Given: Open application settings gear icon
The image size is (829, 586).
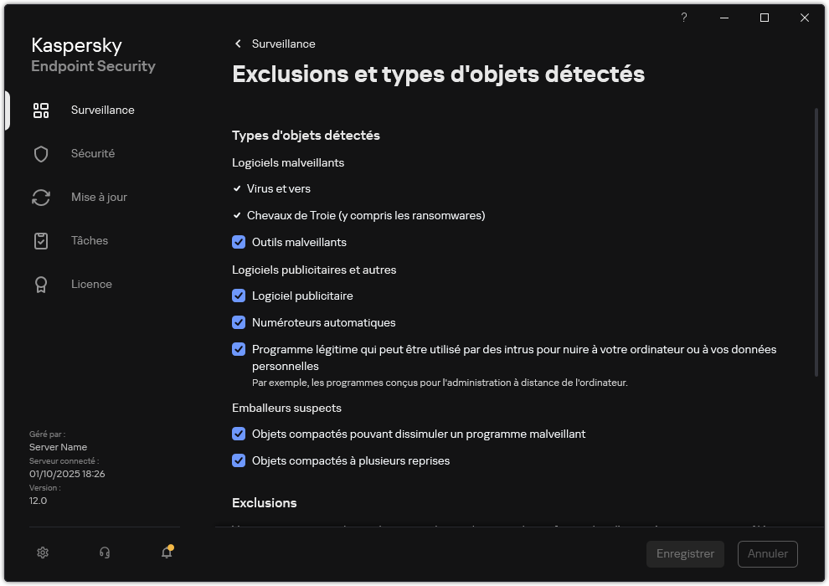Looking at the screenshot, I should 42,553.
